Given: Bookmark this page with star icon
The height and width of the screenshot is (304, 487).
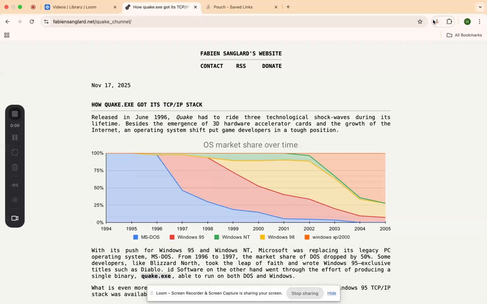Looking at the screenshot, I should pyautogui.click(x=420, y=22).
